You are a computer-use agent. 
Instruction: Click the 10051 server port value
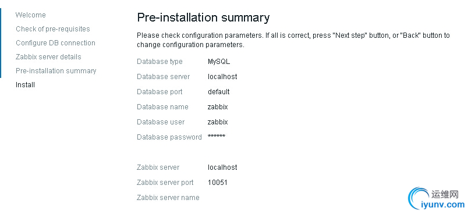218,183
